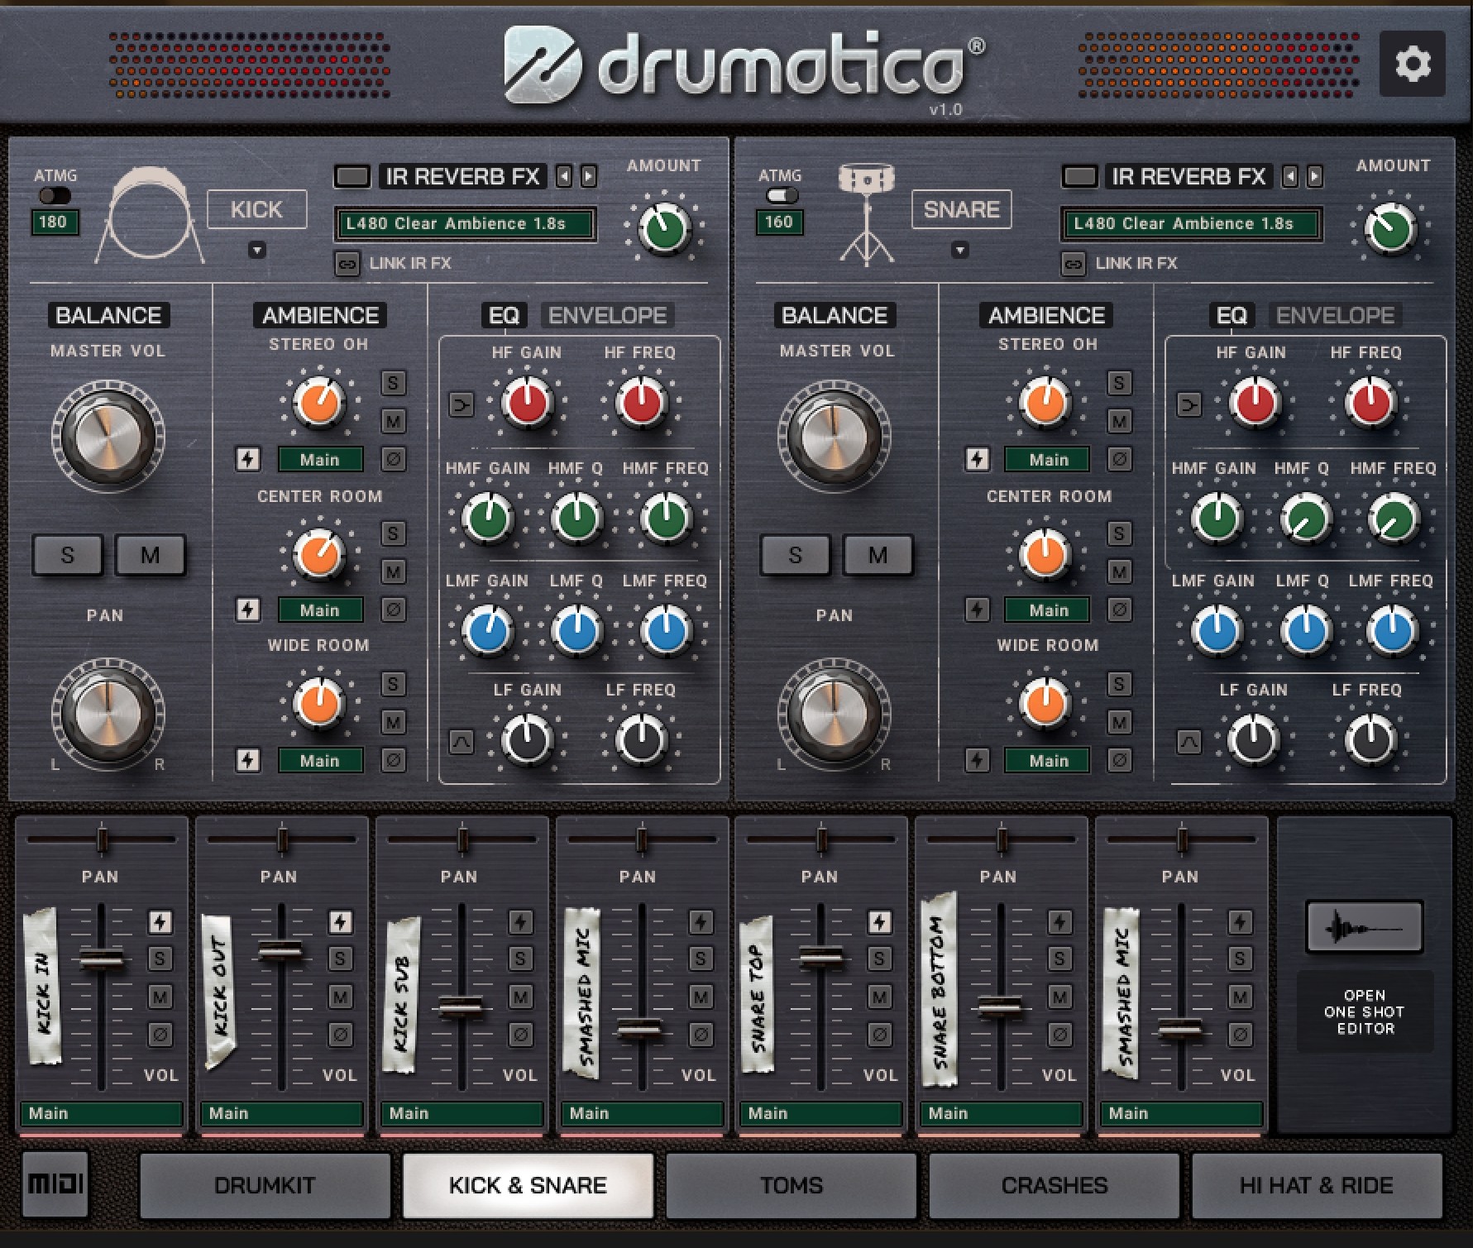
Task: Toggle the Kick ATMG switch
Action: [55, 196]
